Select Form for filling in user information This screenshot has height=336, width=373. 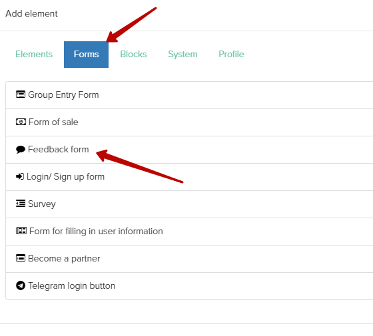tap(189, 232)
